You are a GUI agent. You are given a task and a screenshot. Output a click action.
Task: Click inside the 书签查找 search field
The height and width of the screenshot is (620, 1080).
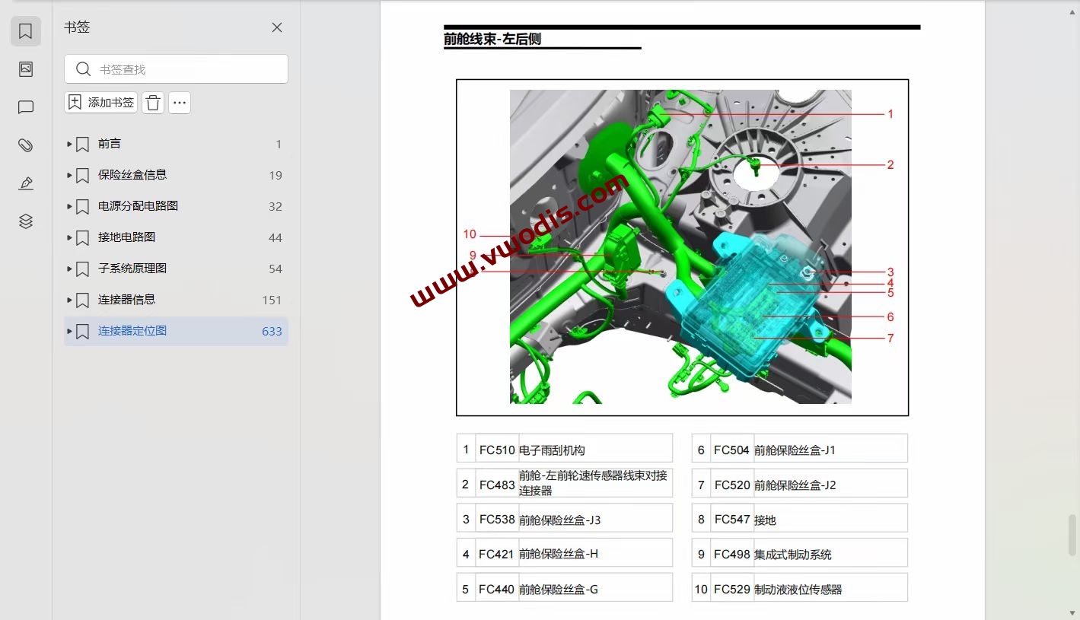coord(183,68)
